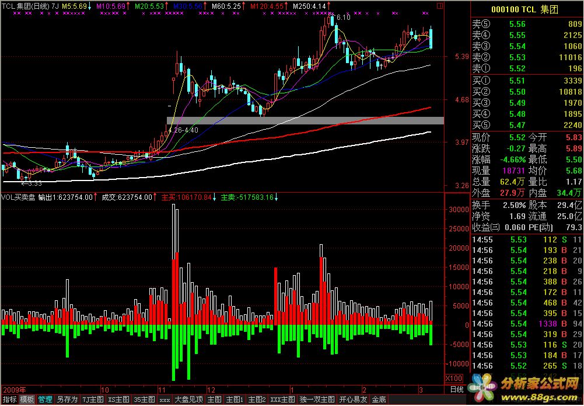Screen dimensions: 584x406
Task: Click the M20:5.53 moving average label
Action: (149, 6)
